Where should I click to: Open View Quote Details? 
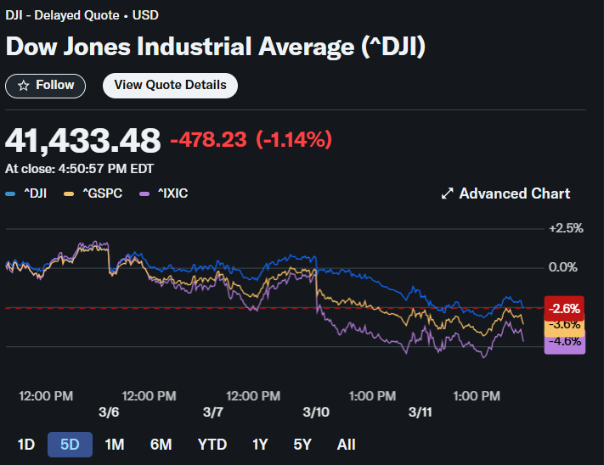point(170,85)
